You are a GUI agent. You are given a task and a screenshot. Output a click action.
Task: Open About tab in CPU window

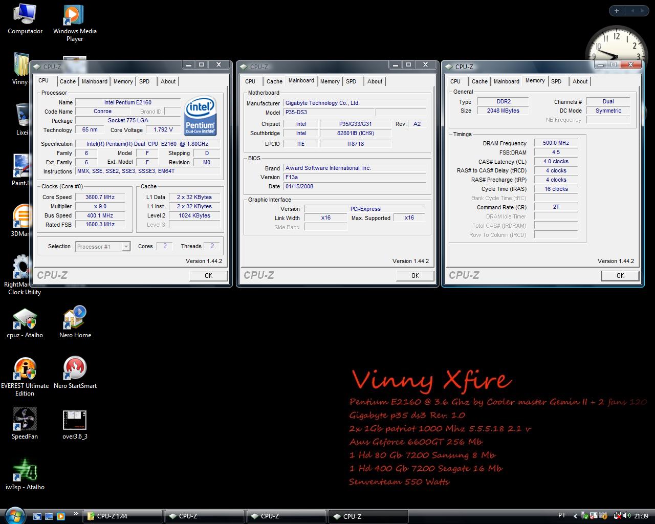pos(168,81)
